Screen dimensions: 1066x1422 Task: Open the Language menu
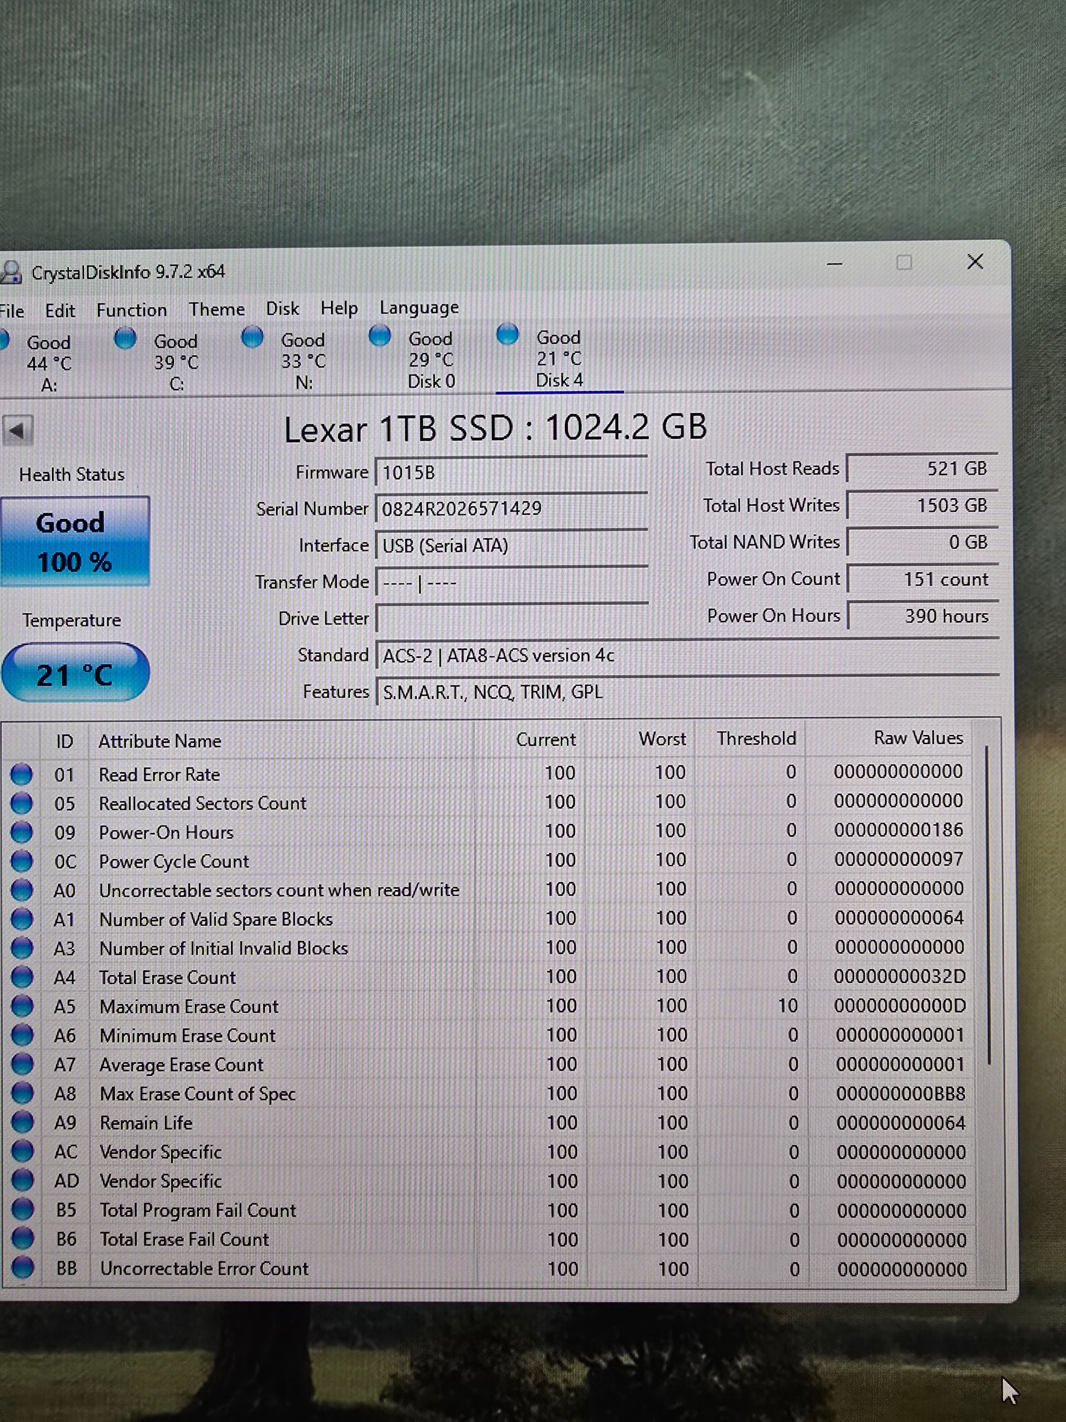pos(419,308)
